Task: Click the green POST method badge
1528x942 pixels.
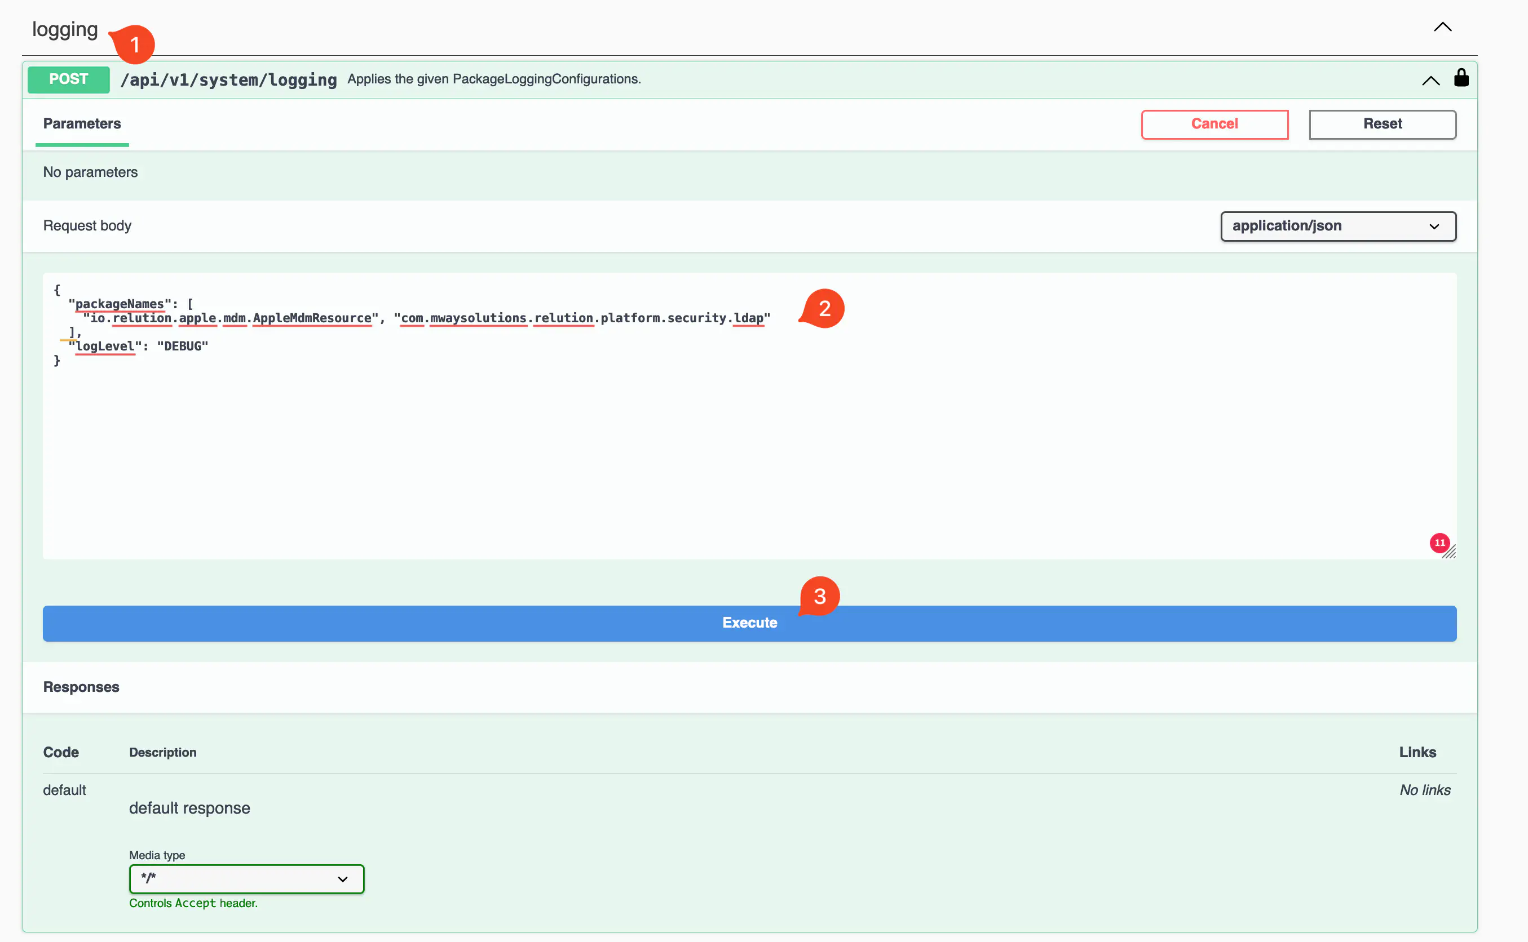Action: [x=69, y=79]
